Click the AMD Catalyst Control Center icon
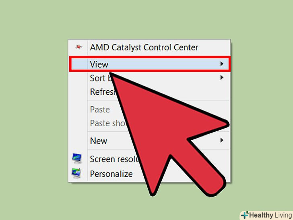Screen dimensions: 293x220 [x=78, y=47]
